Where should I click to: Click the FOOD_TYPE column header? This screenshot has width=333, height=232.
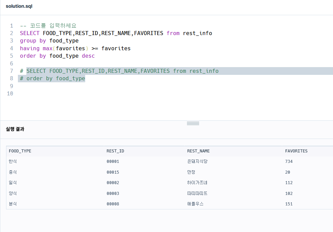click(x=20, y=151)
